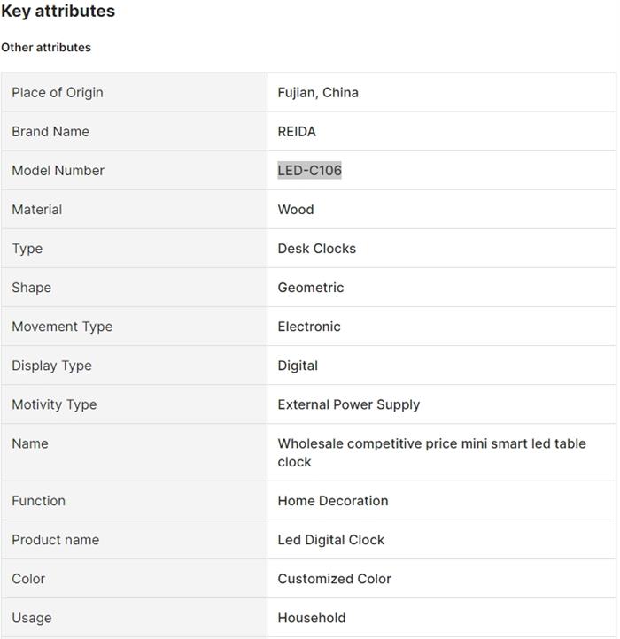This screenshot has height=639, width=620.
Task: Click the highlighted LED-C106 model number
Action: tap(309, 170)
